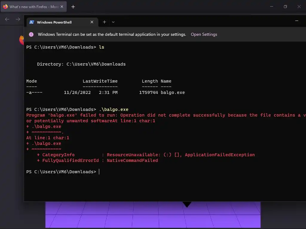This screenshot has width=306, height=229.
Task: Click the LastWriteTime column header
Action: (x=100, y=81)
